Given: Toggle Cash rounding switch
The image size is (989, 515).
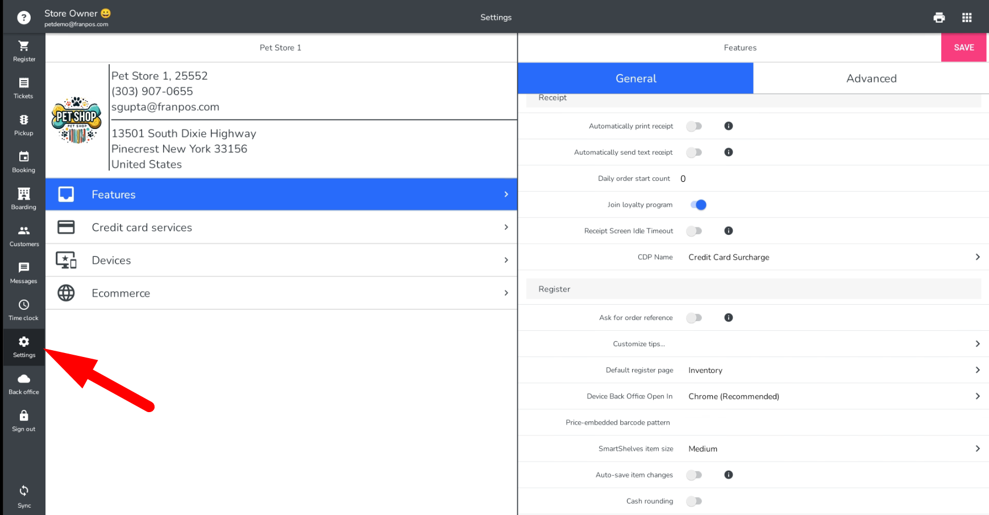Looking at the screenshot, I should click(694, 501).
